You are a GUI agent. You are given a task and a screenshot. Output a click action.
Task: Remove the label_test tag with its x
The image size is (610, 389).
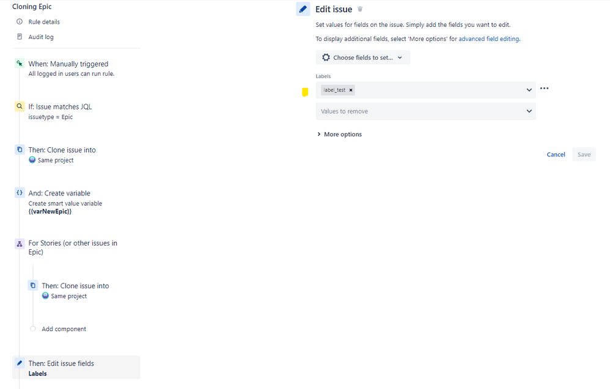pyautogui.click(x=350, y=90)
